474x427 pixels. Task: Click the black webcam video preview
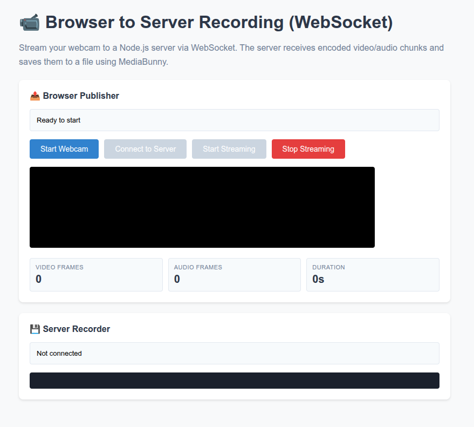click(x=202, y=207)
